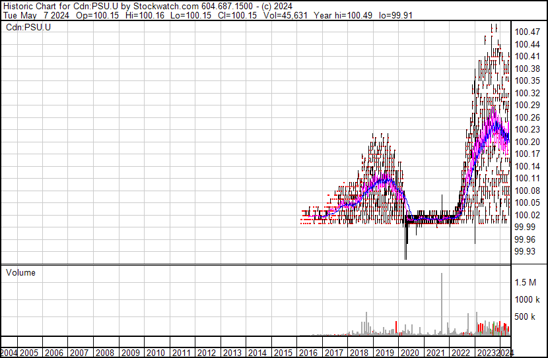Click the 100.38 price axis label

click(x=527, y=69)
